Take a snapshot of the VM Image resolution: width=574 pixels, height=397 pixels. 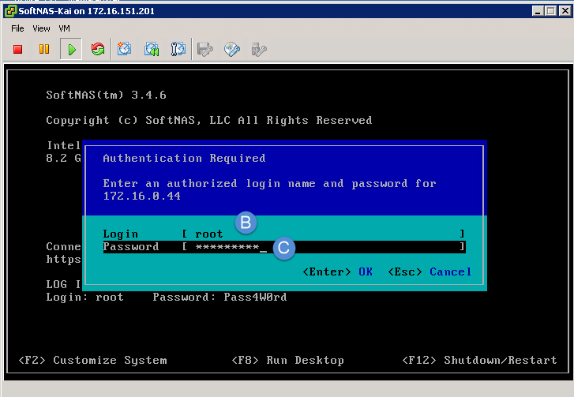125,50
